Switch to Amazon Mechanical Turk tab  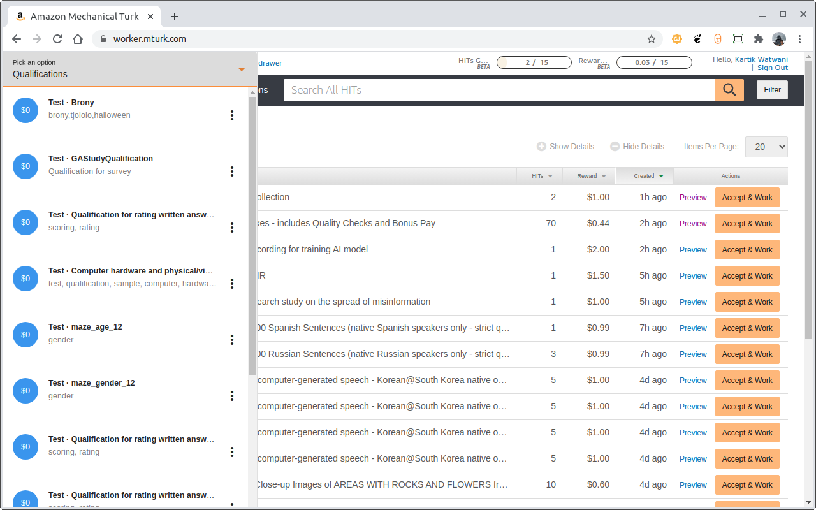84,17
